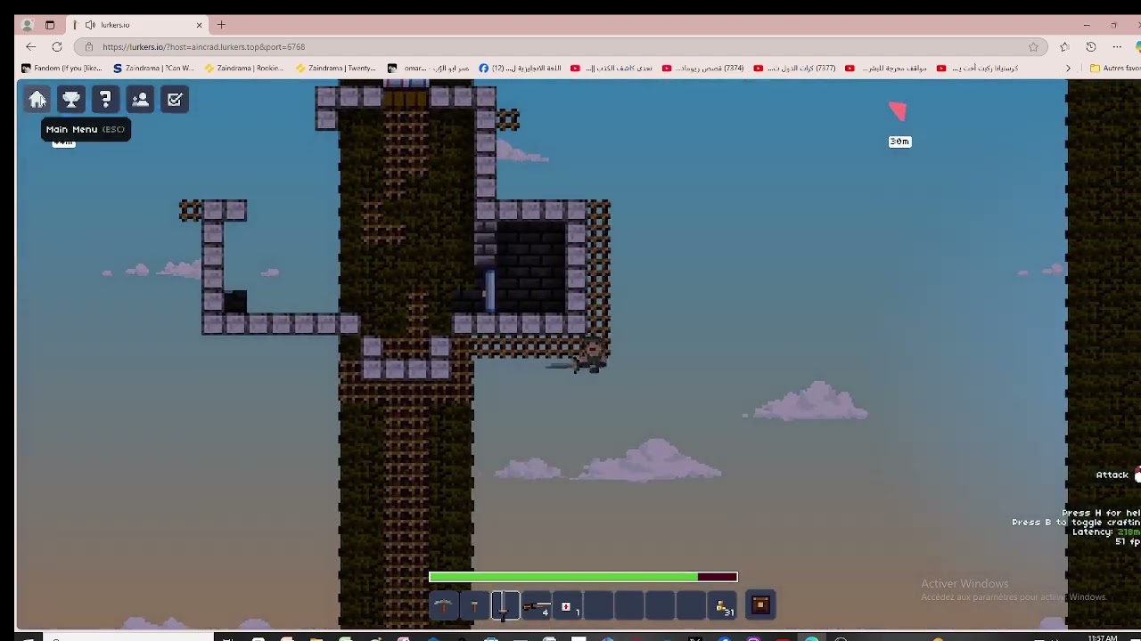Open the YouTube bookmark numbered (7374)
The image size is (1141, 641).
tap(702, 68)
